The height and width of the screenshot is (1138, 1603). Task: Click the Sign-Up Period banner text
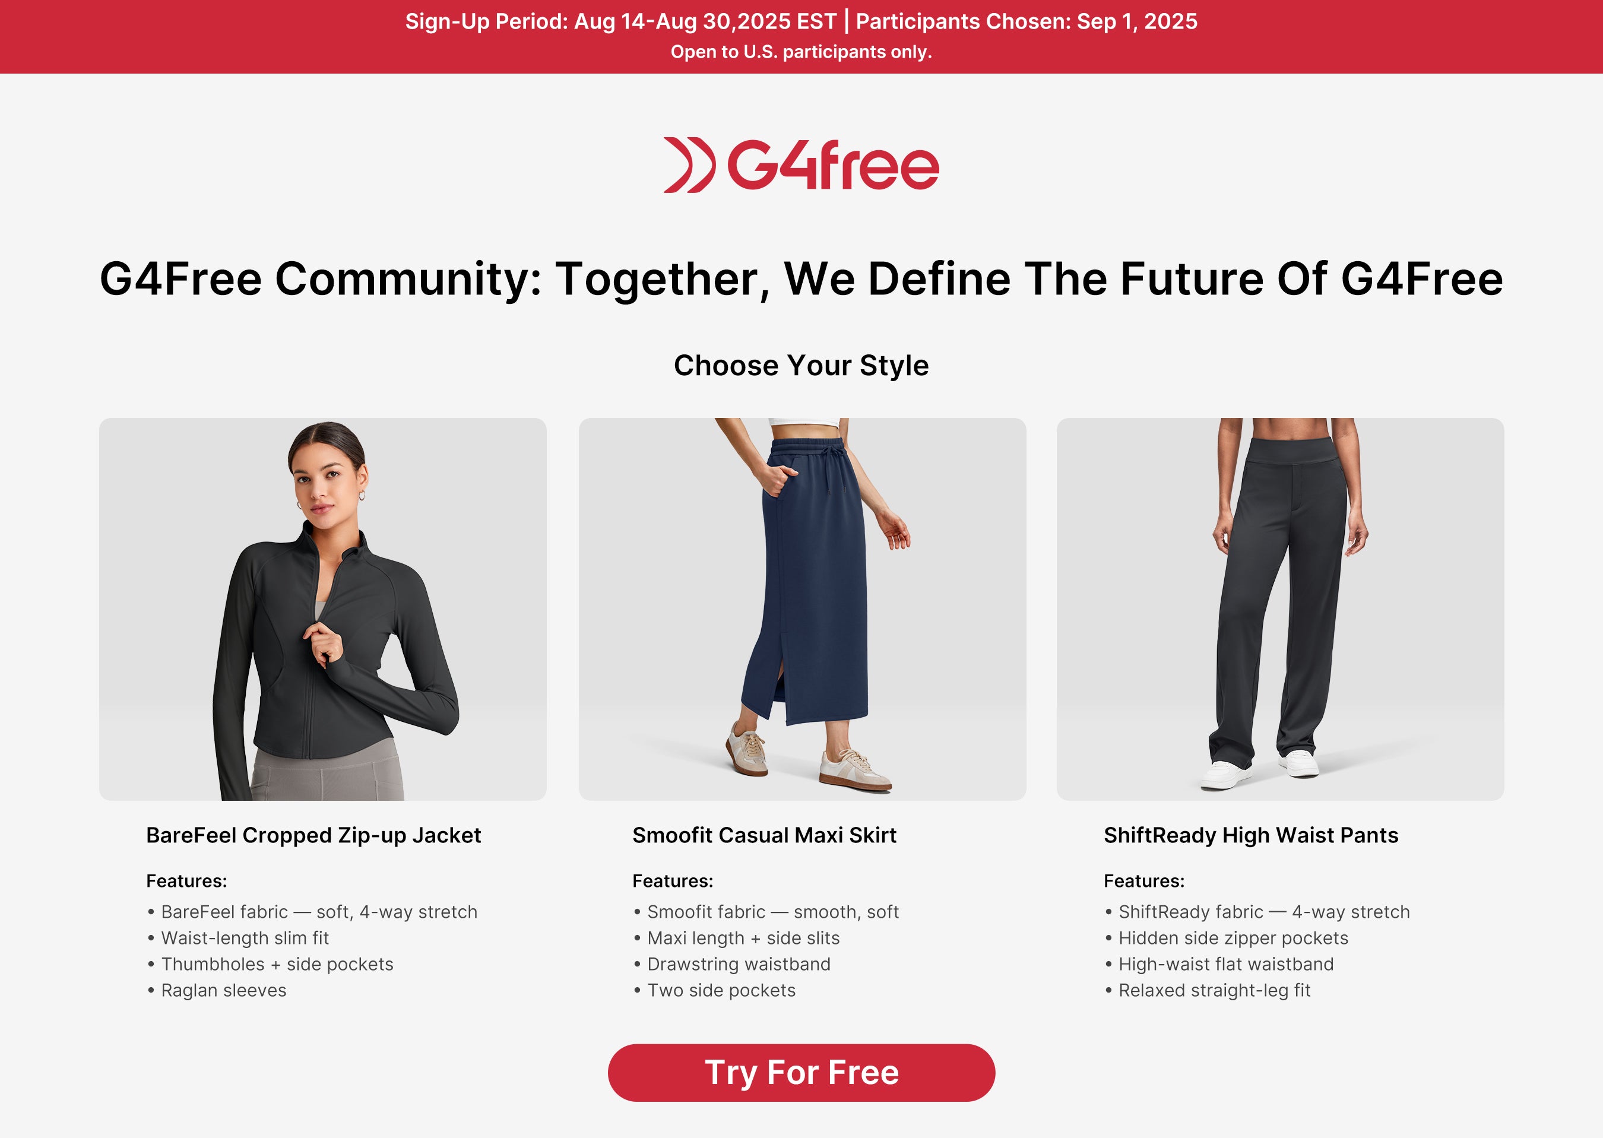[x=801, y=22]
